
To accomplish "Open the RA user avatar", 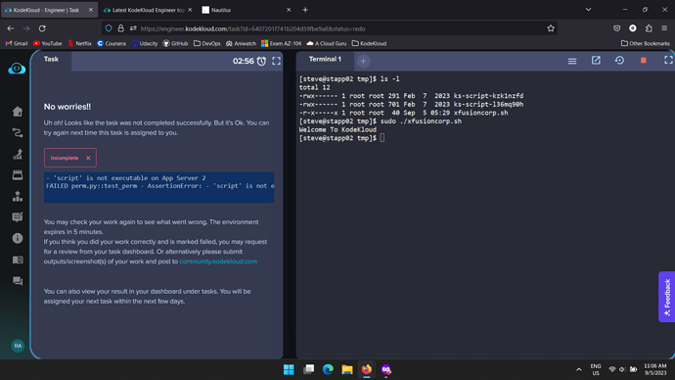I will [18, 346].
